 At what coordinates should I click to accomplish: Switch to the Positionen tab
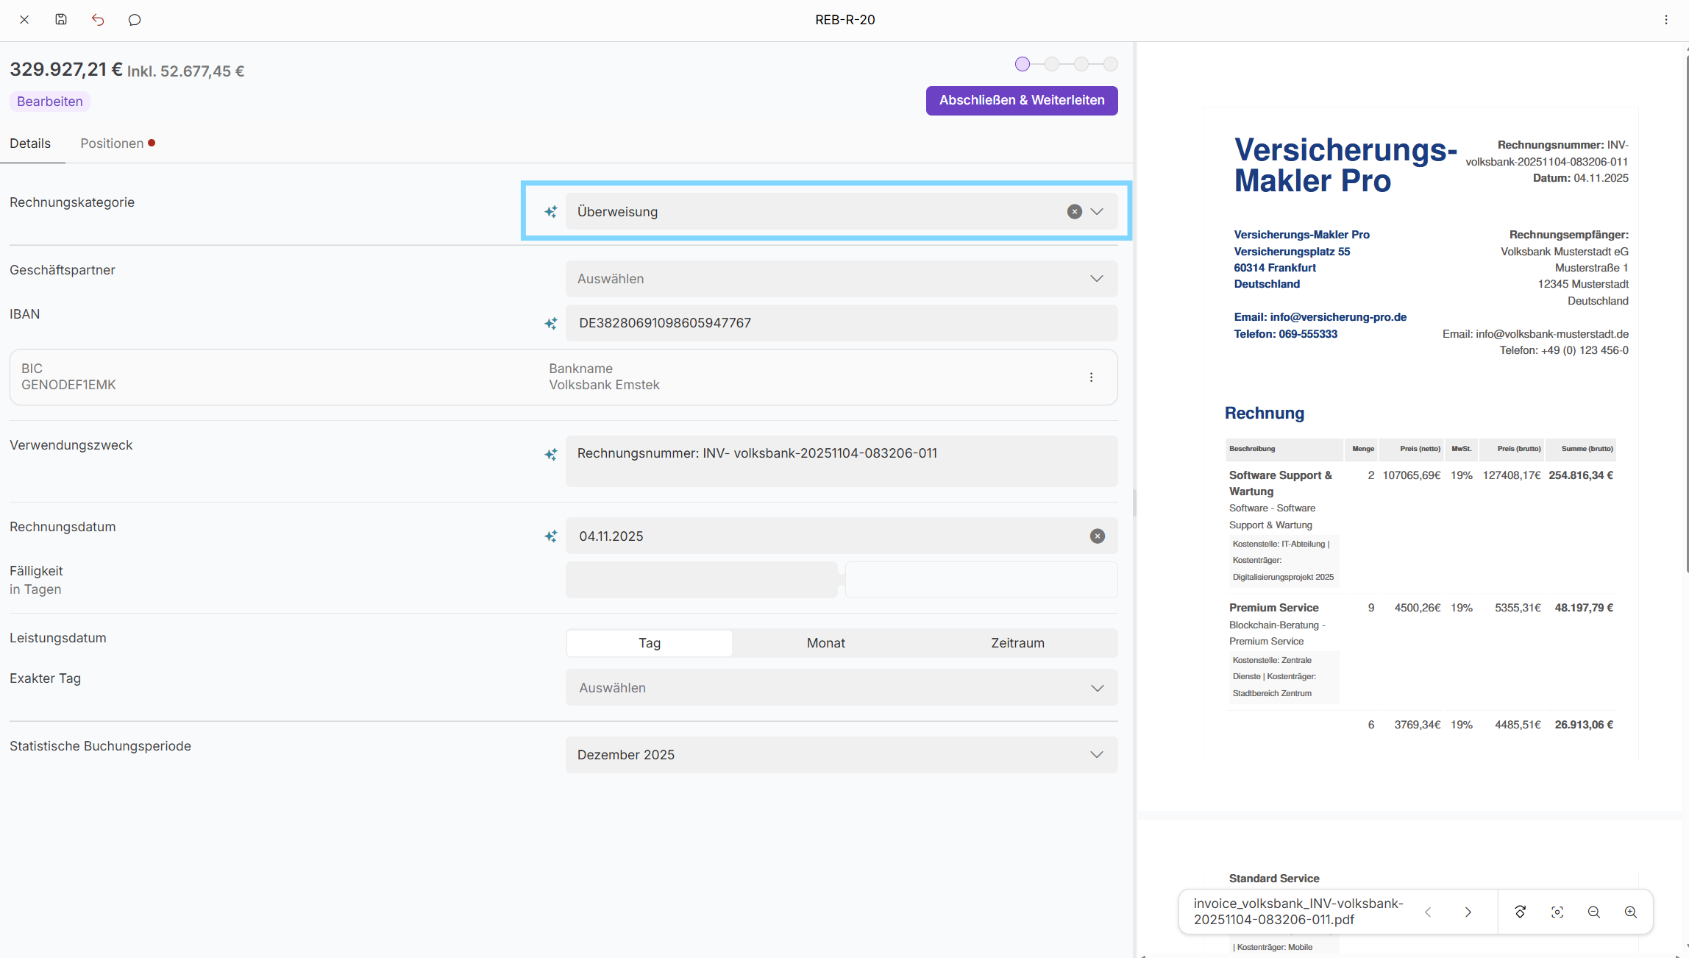[112, 143]
